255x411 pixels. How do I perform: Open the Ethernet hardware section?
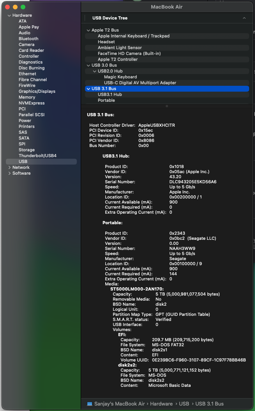(27, 74)
